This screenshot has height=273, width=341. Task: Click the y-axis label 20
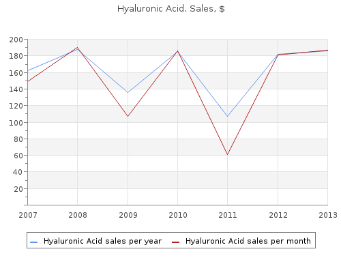tap(18, 189)
